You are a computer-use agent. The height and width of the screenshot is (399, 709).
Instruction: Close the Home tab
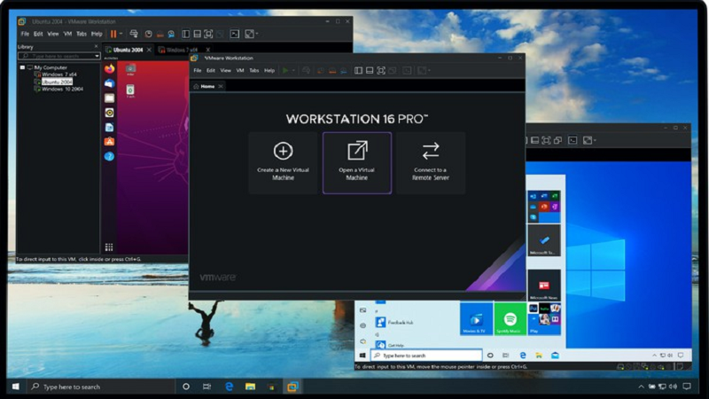(x=221, y=86)
